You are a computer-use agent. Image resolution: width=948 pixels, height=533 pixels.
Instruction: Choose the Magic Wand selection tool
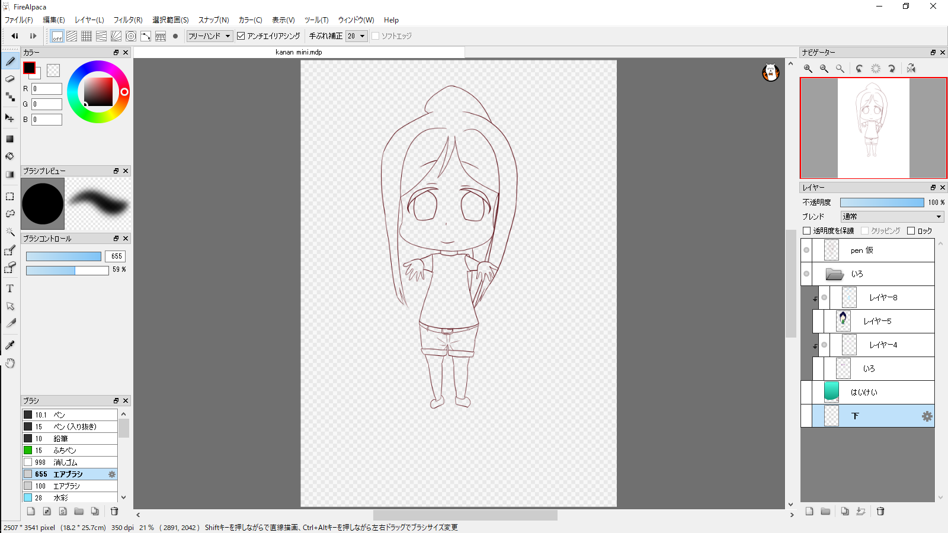pos(10,232)
